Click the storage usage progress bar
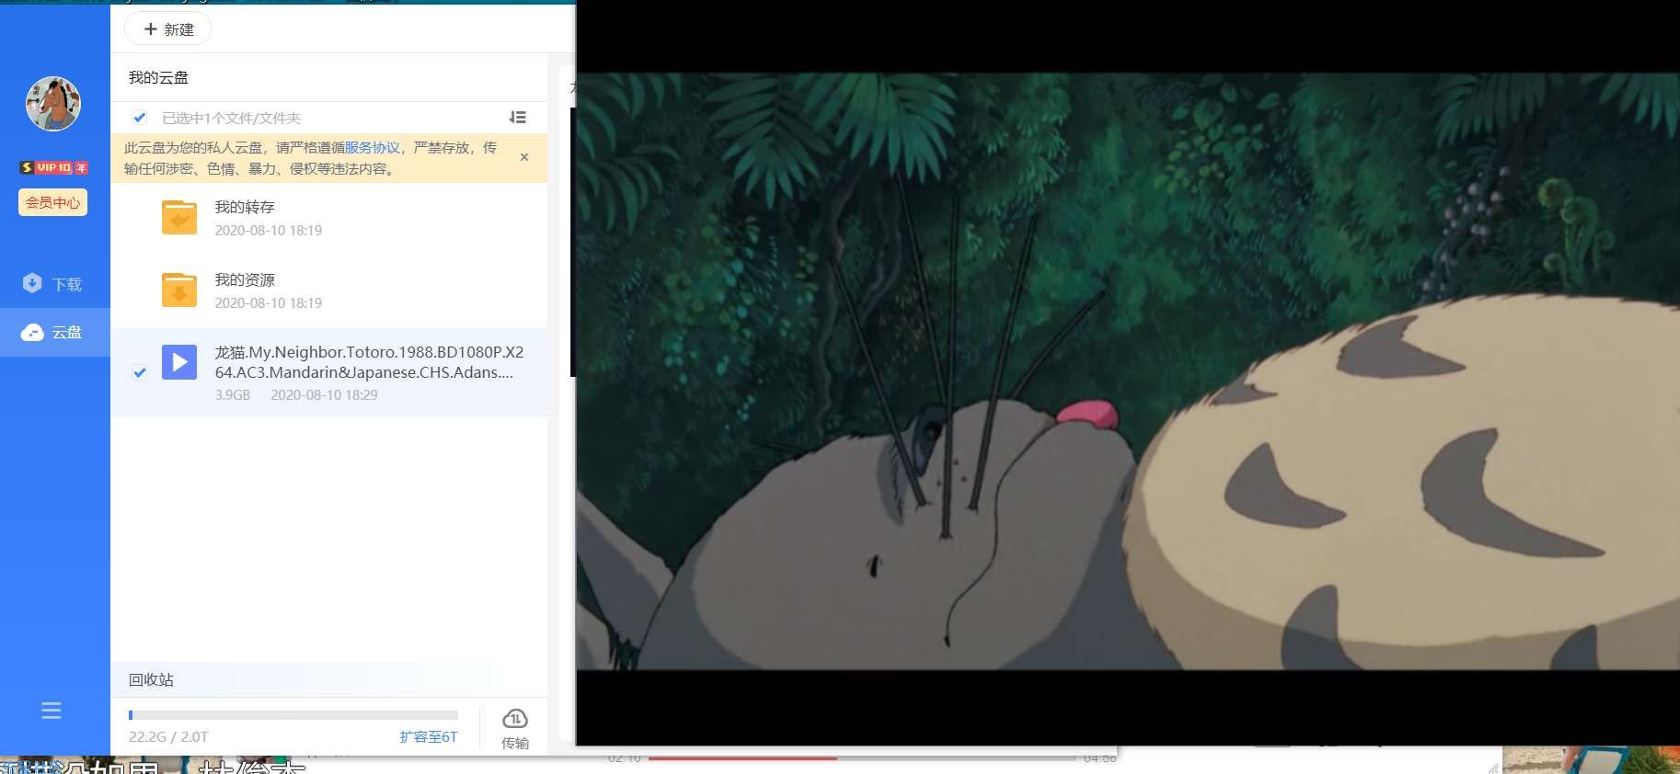This screenshot has height=774, width=1680. pyautogui.click(x=293, y=714)
